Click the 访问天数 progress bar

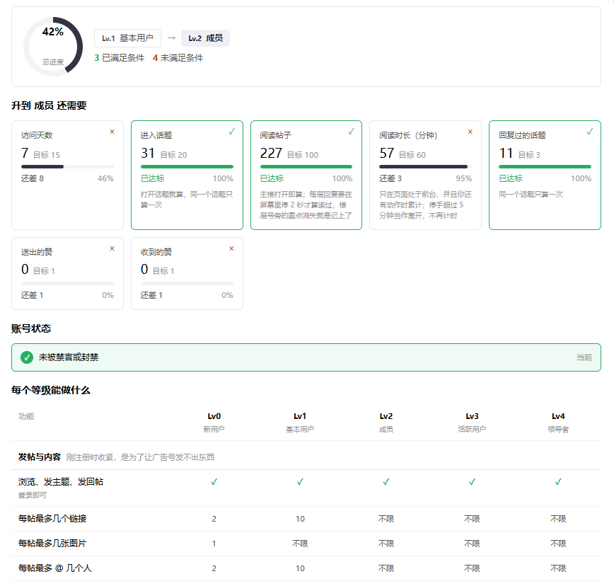point(67,167)
